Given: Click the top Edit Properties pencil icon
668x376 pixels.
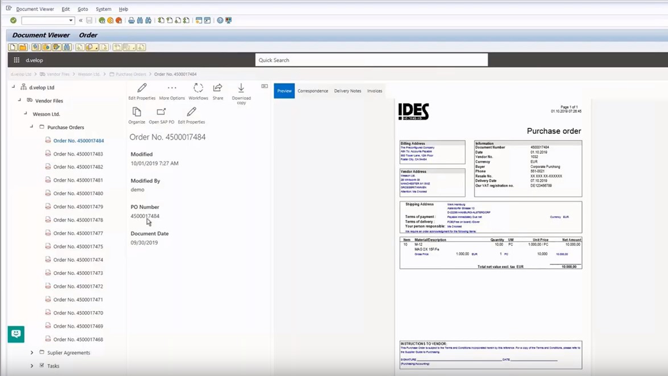Looking at the screenshot, I should point(142,88).
